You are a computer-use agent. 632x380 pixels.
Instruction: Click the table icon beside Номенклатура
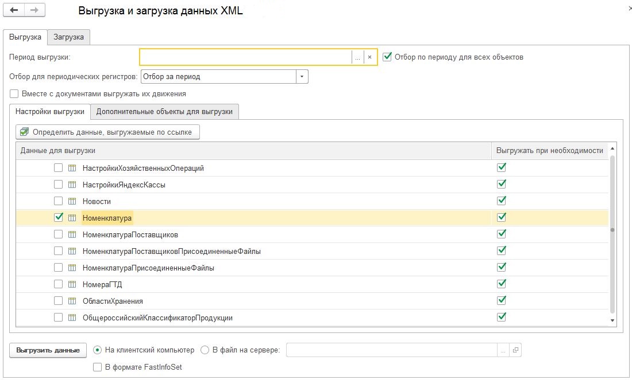tap(71, 218)
